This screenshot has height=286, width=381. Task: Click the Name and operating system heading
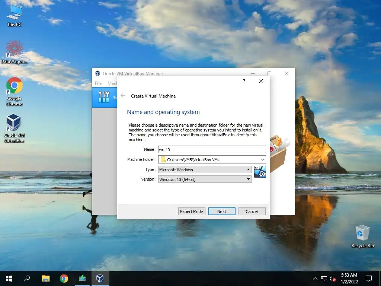pos(163,112)
